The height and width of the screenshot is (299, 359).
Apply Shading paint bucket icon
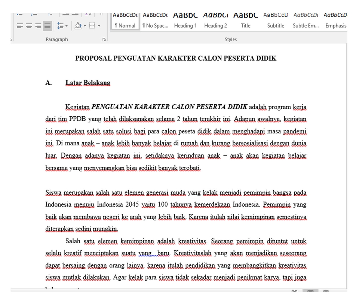pyautogui.click(x=78, y=26)
